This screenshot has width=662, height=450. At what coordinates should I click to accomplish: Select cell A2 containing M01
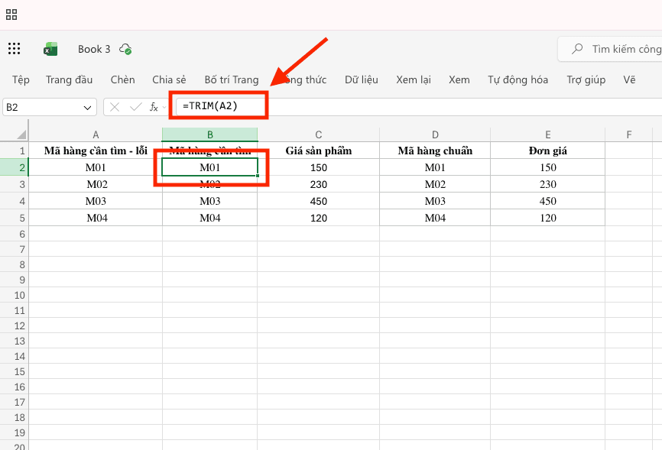[96, 167]
